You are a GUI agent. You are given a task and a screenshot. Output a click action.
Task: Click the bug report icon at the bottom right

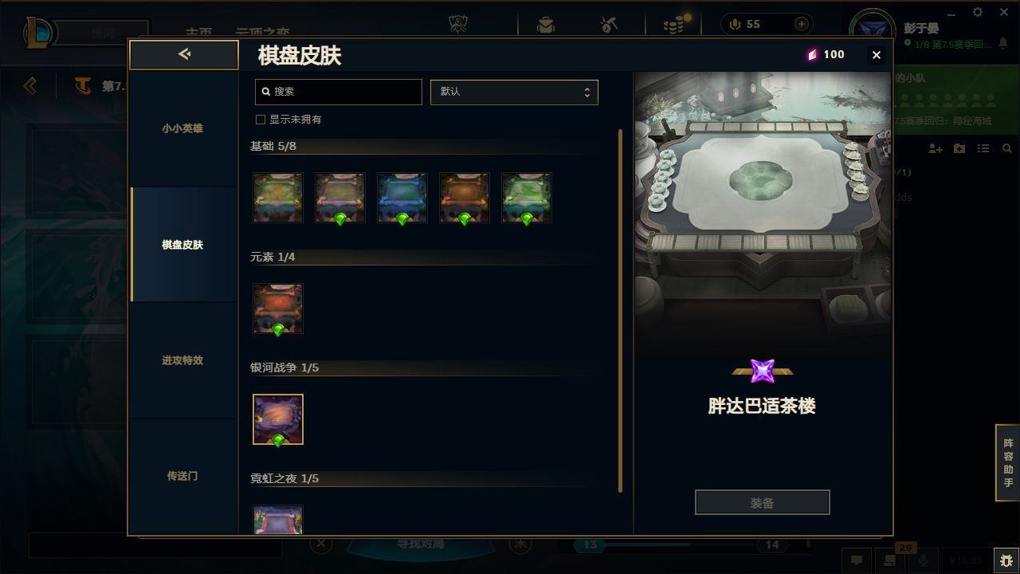(x=1006, y=560)
